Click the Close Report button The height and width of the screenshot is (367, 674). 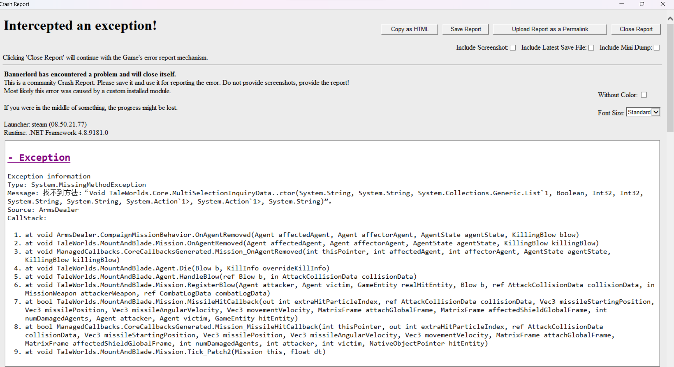coord(636,29)
